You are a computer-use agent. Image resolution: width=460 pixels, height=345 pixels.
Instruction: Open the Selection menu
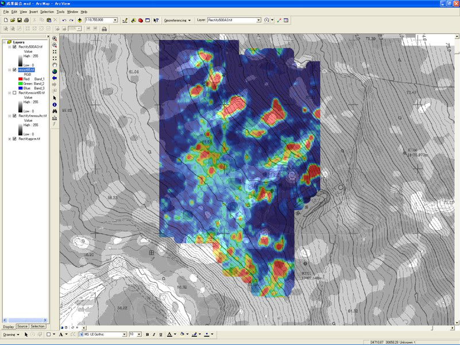click(47, 11)
